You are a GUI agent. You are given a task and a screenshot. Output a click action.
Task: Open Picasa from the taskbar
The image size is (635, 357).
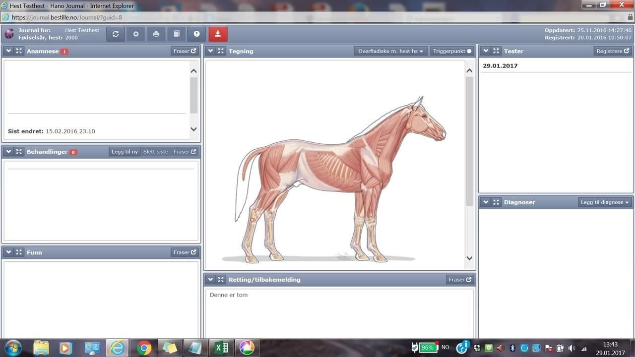click(x=247, y=348)
